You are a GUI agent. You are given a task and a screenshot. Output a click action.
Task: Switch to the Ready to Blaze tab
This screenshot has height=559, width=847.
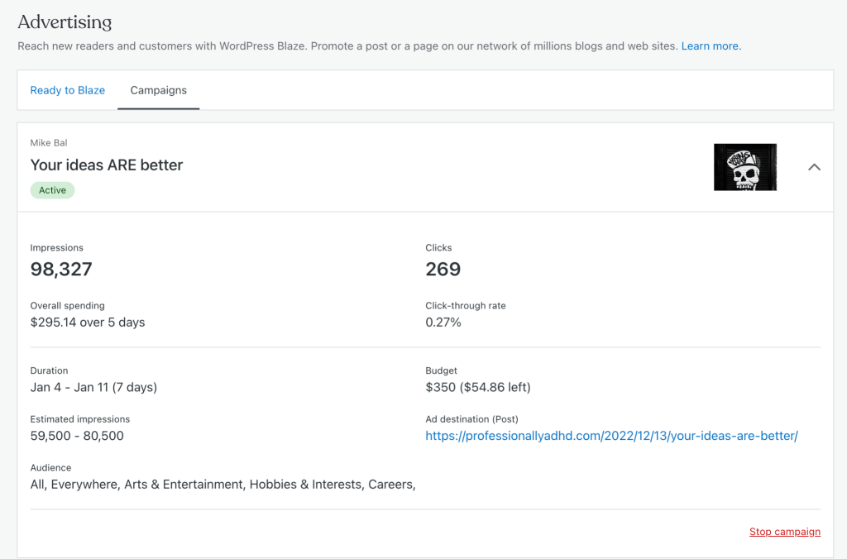tap(68, 90)
